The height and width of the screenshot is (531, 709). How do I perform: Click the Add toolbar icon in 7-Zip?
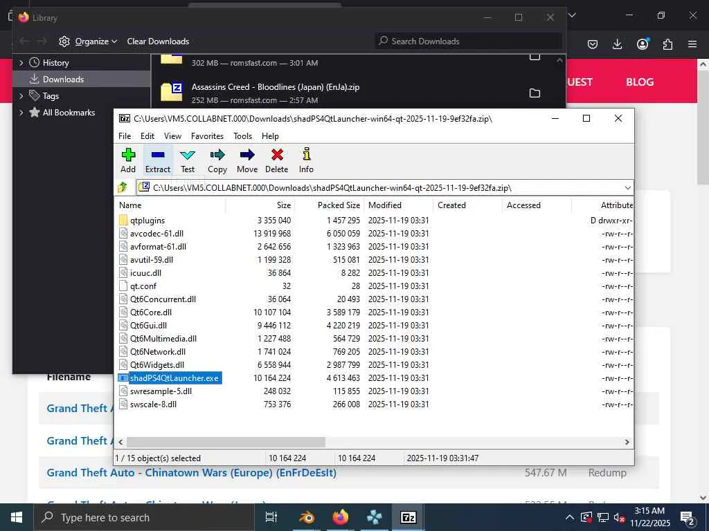(128, 160)
